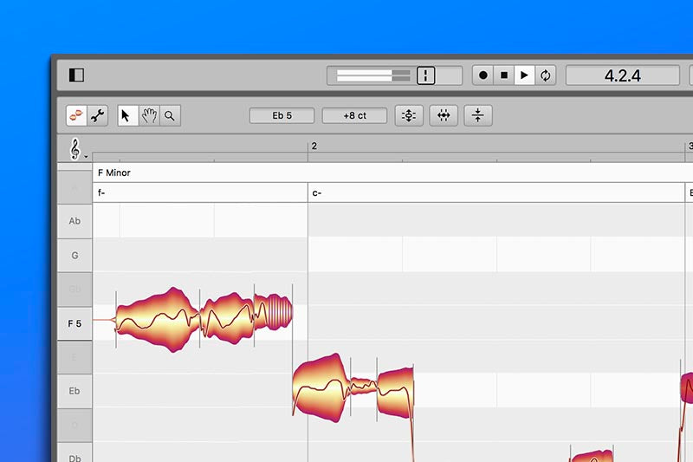
Task: Select the thin narrow Eb note blob
Action: pos(363,386)
